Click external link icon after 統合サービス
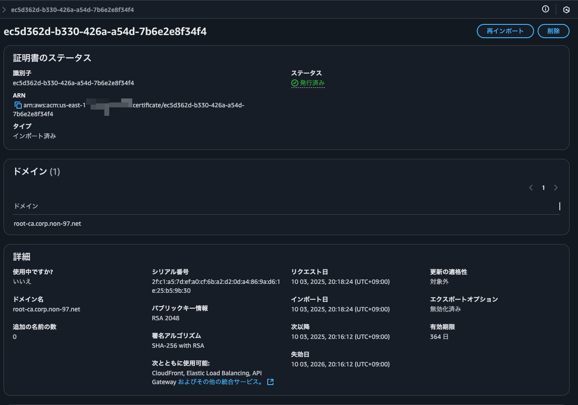Image resolution: width=578 pixels, height=405 pixels. click(270, 382)
